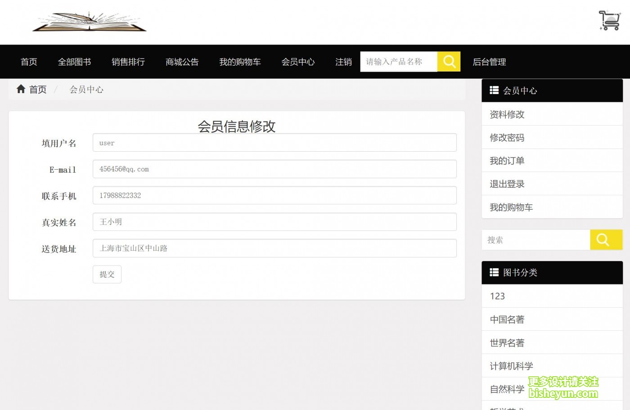Open 修改密码 in the member sidebar
This screenshot has height=410, width=630.
(507, 137)
